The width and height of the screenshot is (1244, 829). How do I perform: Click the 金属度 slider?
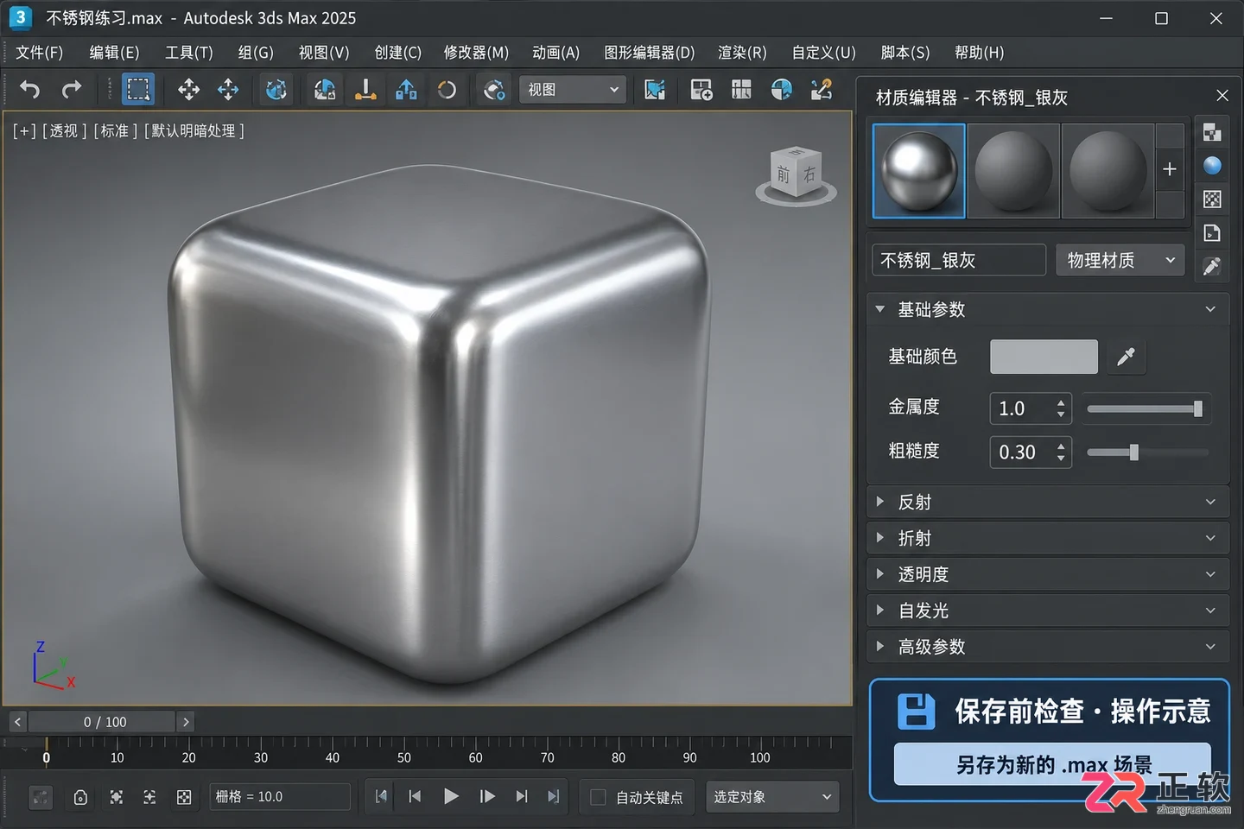click(1147, 408)
